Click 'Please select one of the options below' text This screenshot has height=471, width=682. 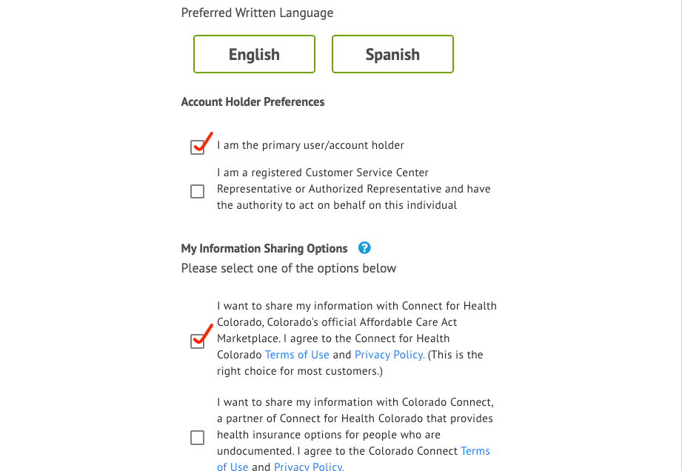pos(288,268)
